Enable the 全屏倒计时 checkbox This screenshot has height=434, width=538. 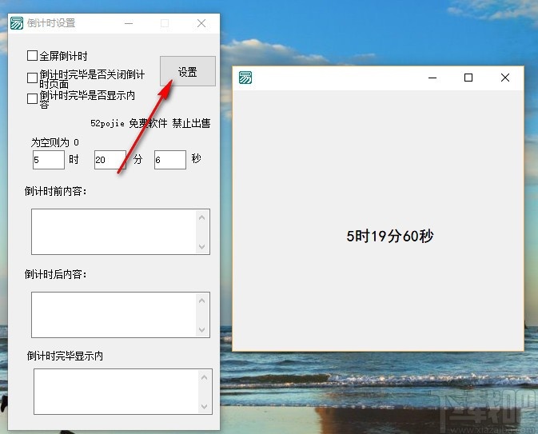(x=32, y=56)
